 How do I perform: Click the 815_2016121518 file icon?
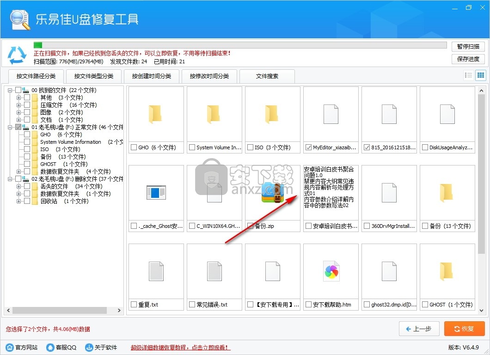[389, 114]
